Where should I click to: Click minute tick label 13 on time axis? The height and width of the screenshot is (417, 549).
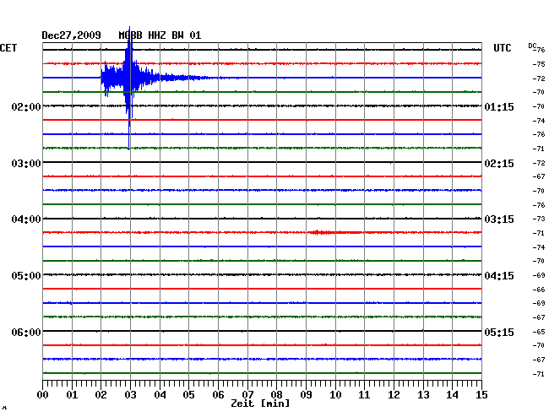point(423,395)
